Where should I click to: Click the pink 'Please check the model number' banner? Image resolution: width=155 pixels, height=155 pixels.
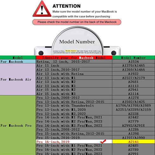click(77, 22)
